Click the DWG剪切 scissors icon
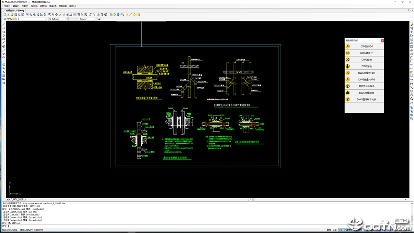Viewport: 414px width, 233px height. pos(348,60)
